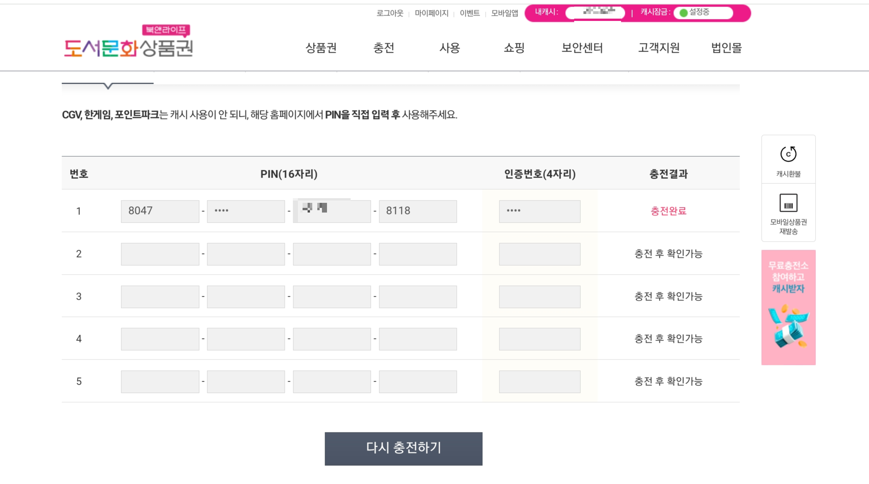
Task: Toggle the 캐시잠금 설정중 switch
Action: pyautogui.click(x=703, y=13)
